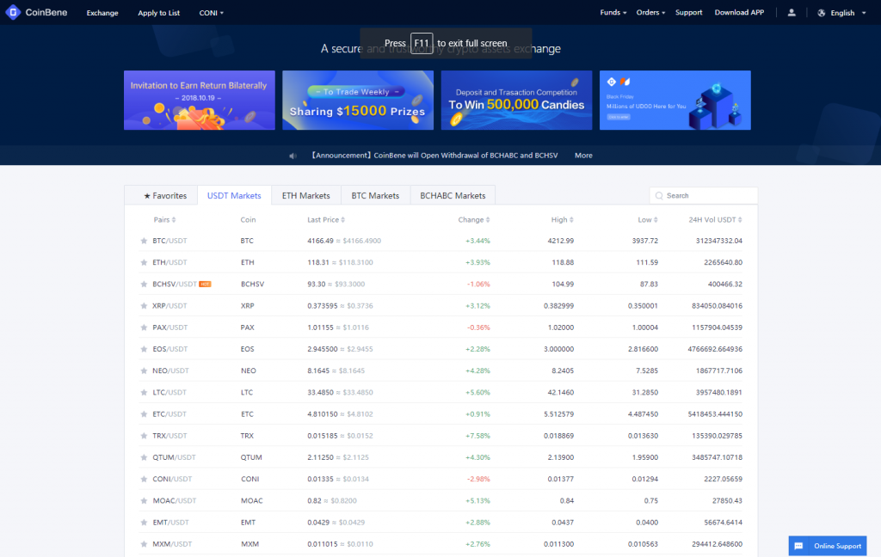Screen dimensions: 881x557
Task: Sort table by Last Price arrows
Action: click(x=342, y=220)
